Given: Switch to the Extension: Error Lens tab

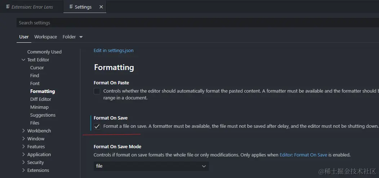Looking at the screenshot, I should point(32,7).
